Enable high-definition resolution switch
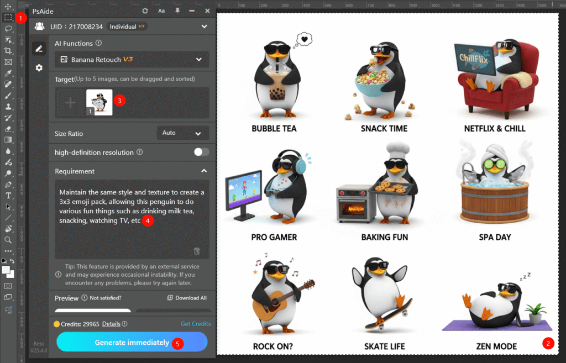Viewport: 566px width, 363px height. (201, 152)
